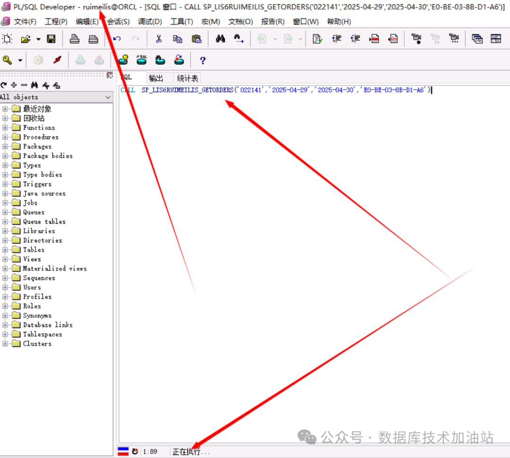Save the SQL window with the floppy icon
The image size is (510, 458).
point(51,39)
